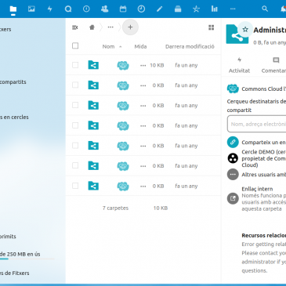Screen dimensions: 286x286
Task: Open actions menu for the 10 KB folder
Action: (143, 66)
